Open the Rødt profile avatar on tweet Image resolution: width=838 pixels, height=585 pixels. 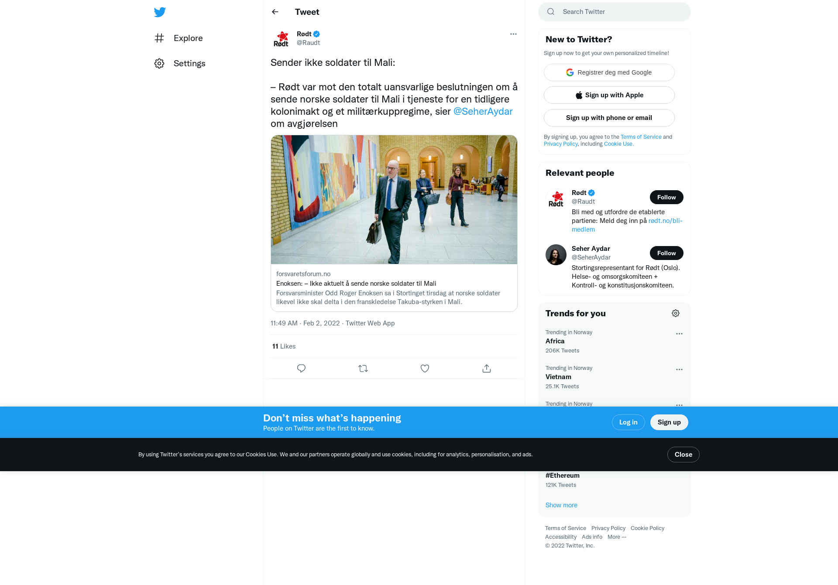[281, 38]
